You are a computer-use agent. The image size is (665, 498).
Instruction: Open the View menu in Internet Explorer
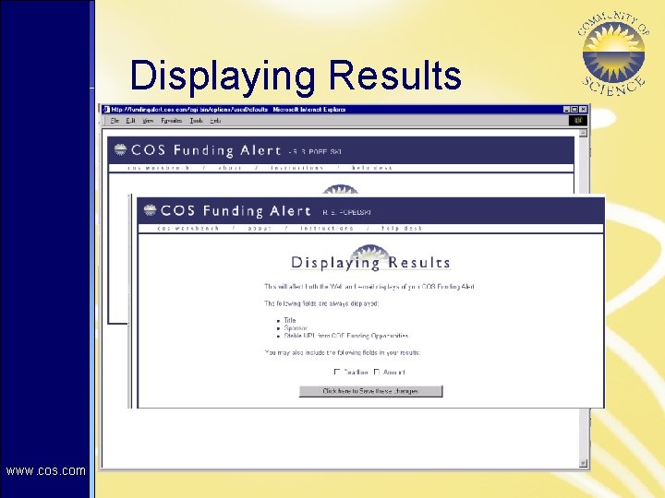[x=148, y=121]
